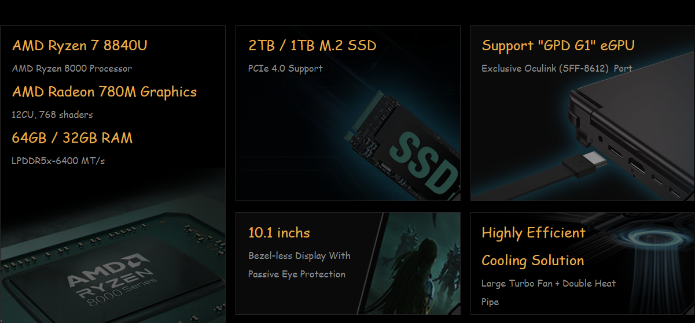
Task: Click the Exclusive Oculink (SFF-8612) Port text
Action: (x=557, y=68)
